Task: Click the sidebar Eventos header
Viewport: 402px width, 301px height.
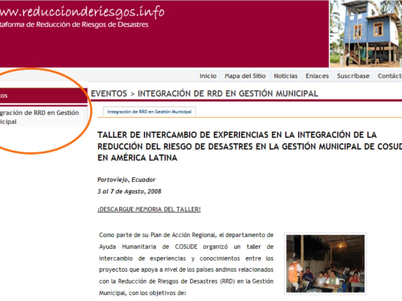Action: click(x=43, y=96)
